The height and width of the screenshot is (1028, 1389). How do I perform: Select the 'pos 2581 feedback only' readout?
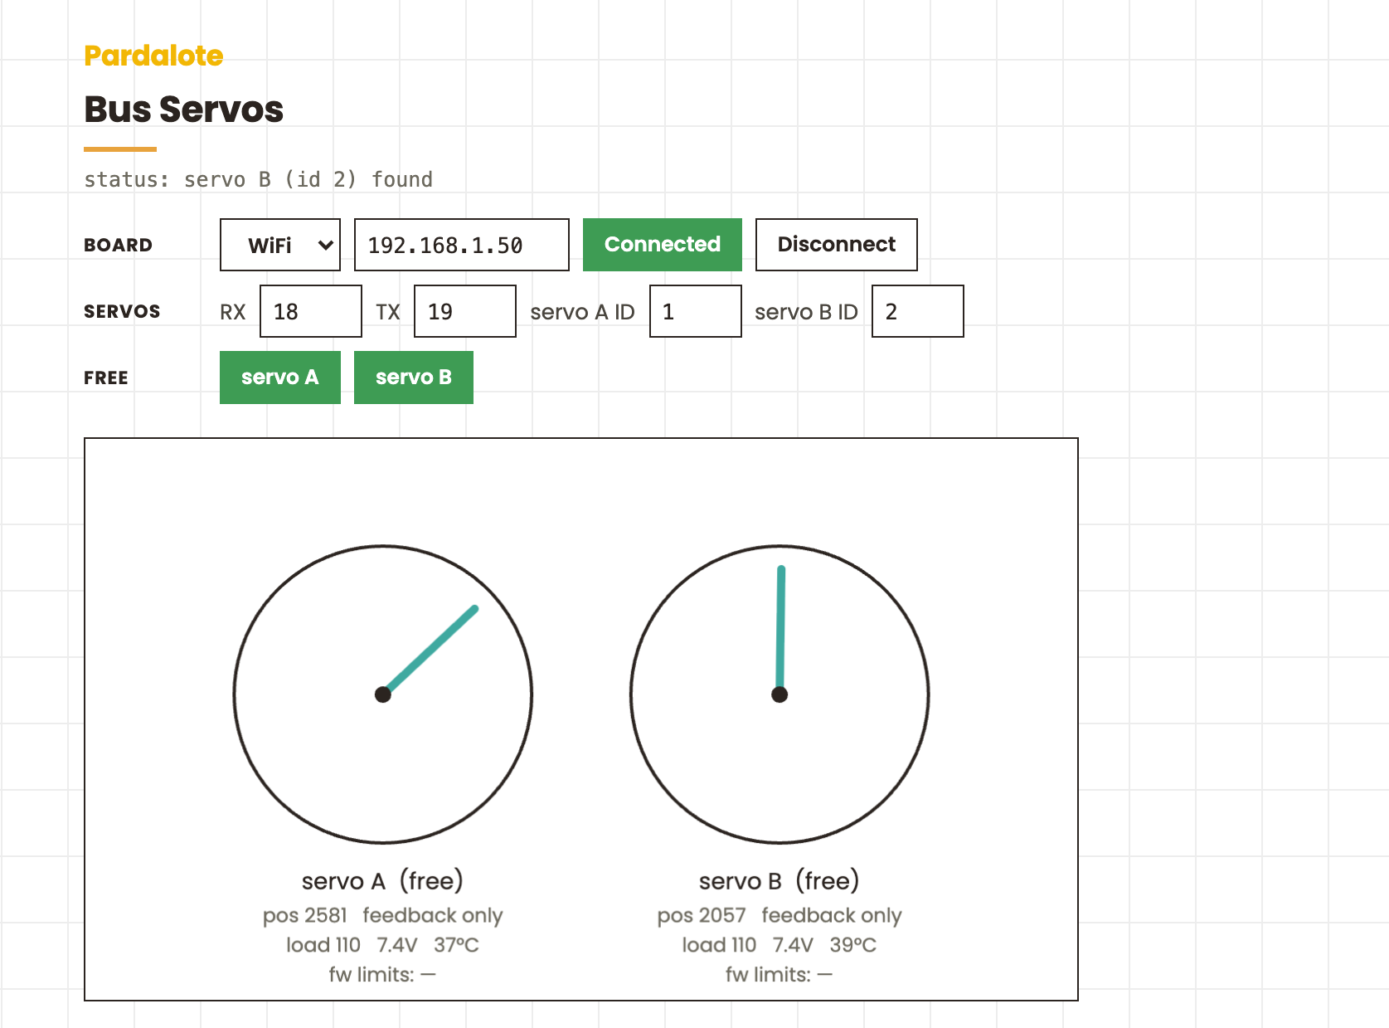coord(382,915)
